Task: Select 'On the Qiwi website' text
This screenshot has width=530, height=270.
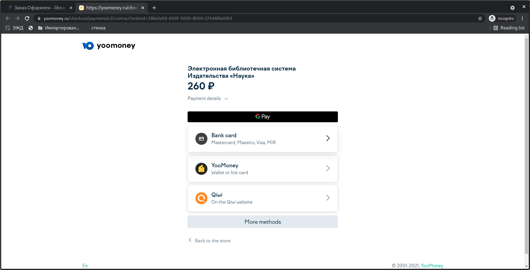Action: pos(232,202)
